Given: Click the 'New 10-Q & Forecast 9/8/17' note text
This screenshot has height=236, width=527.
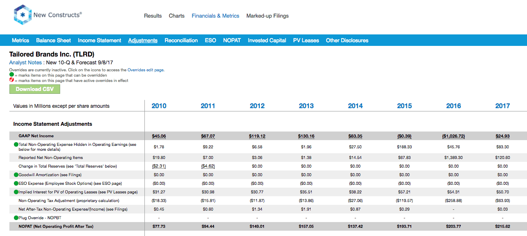Looking at the screenshot, I should pos(80,63).
